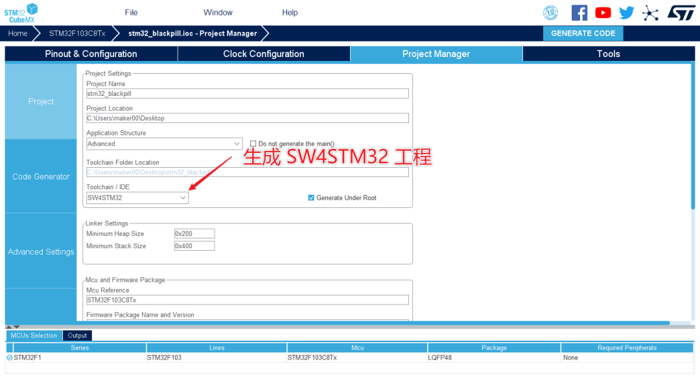Screen dimensions: 700x379
Task: Switch to the Tools tab
Action: pos(609,54)
